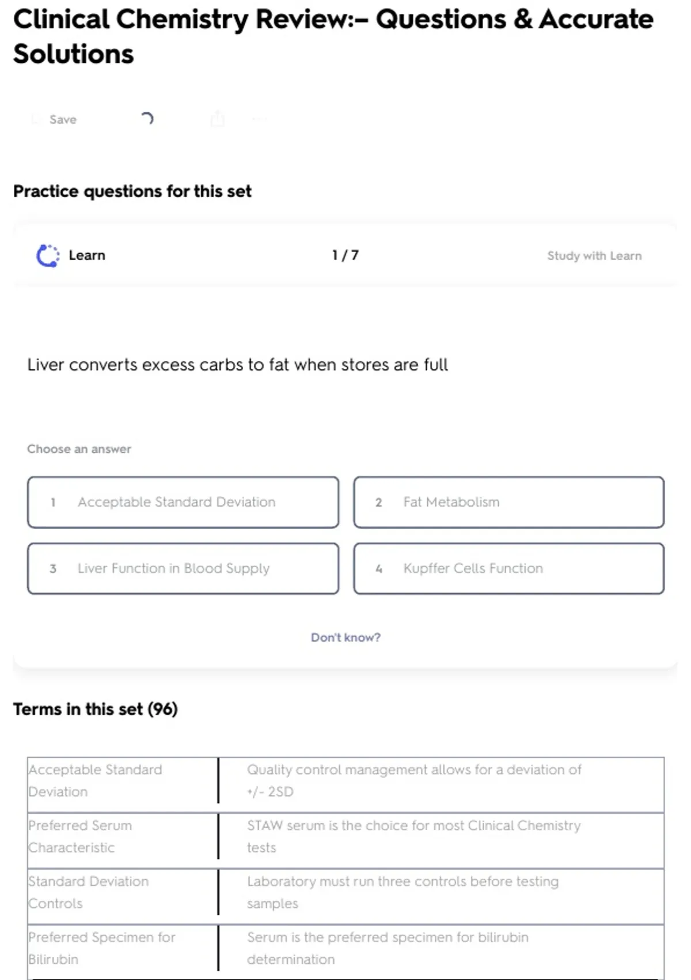Click the Standard Deviation Controls term
The height and width of the screenshot is (980, 691).
tap(88, 892)
